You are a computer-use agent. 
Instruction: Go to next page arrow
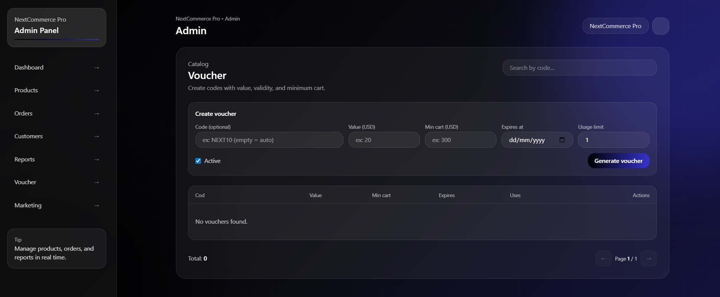click(x=649, y=259)
